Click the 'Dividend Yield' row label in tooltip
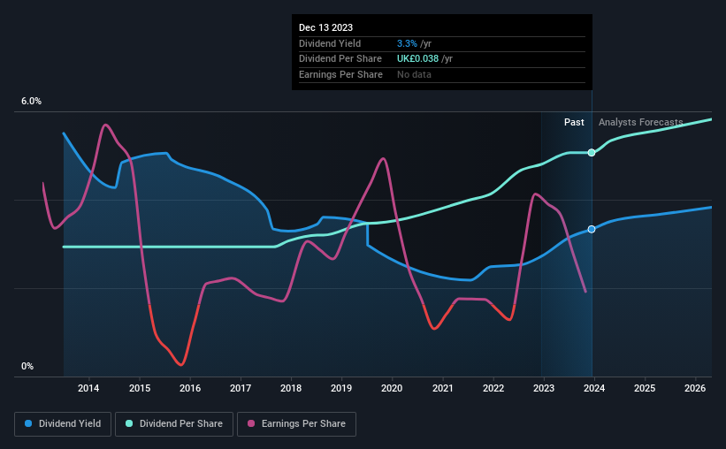The image size is (726, 449). point(330,43)
